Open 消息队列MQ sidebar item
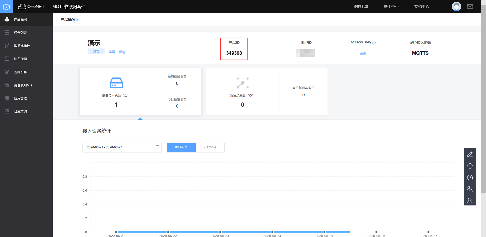The width and height of the screenshot is (486, 237). pyautogui.click(x=26, y=85)
